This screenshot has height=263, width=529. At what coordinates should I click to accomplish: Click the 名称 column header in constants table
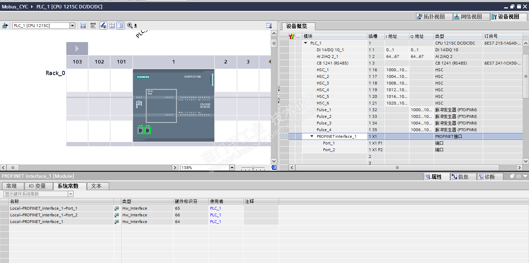click(x=61, y=201)
